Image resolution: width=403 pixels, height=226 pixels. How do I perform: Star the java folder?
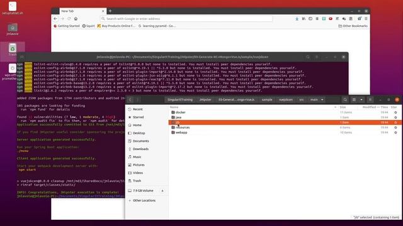pos(395,117)
